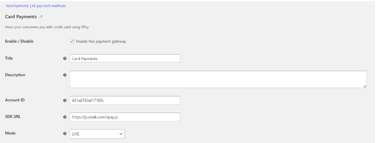Click the Title field containing Card Payments

pyautogui.click(x=125, y=58)
